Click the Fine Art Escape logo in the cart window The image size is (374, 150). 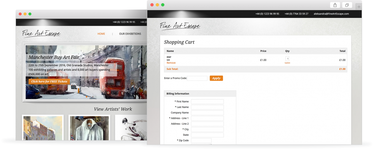(x=180, y=26)
